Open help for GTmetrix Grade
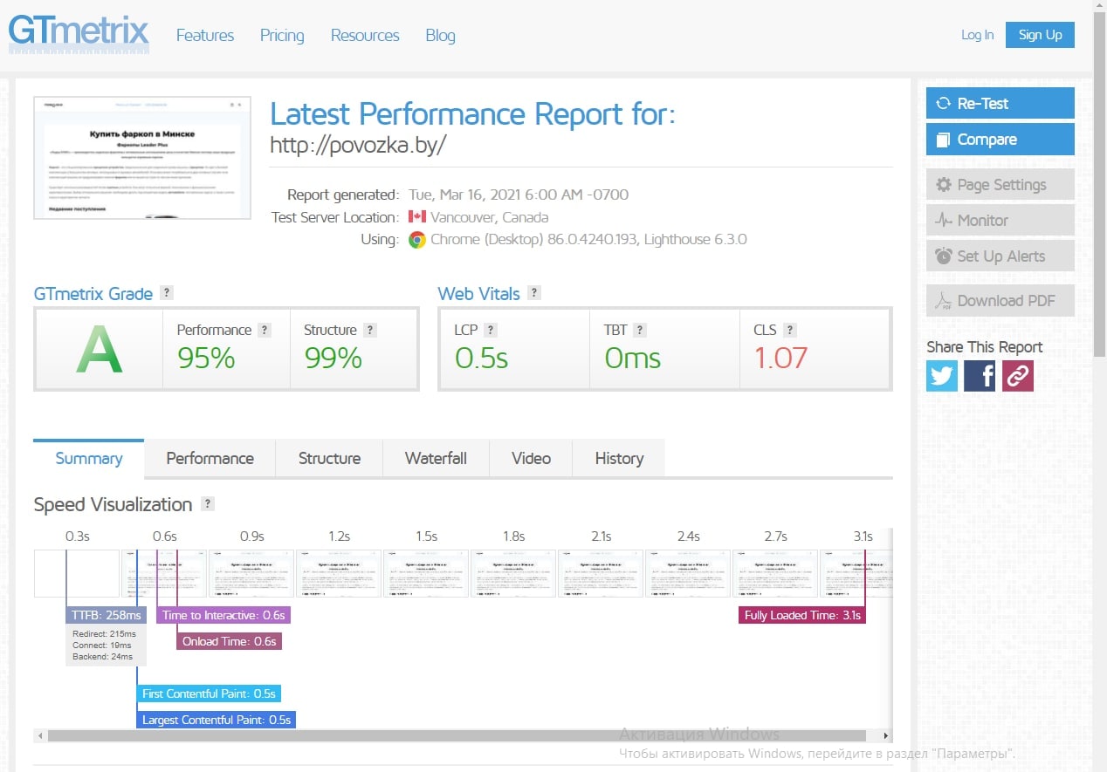This screenshot has height=772, width=1107. pos(167,293)
